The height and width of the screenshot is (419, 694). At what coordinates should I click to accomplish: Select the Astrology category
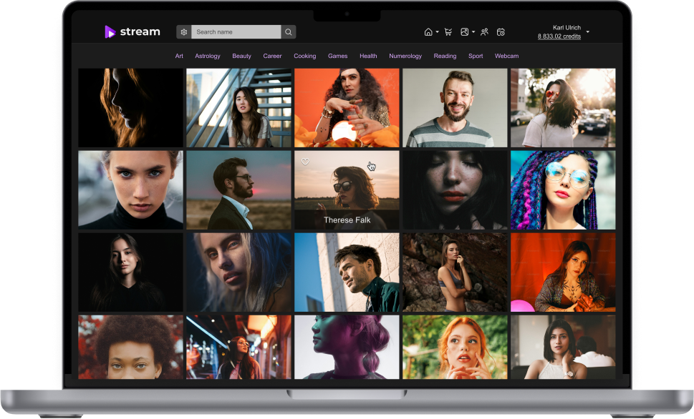208,56
